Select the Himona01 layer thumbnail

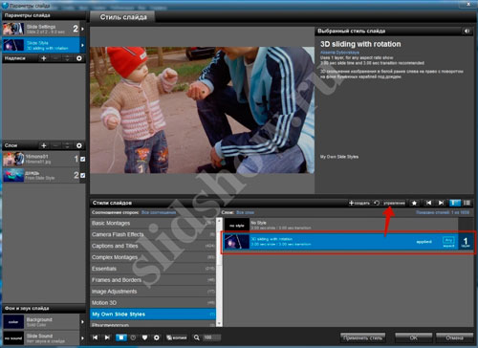13,159
